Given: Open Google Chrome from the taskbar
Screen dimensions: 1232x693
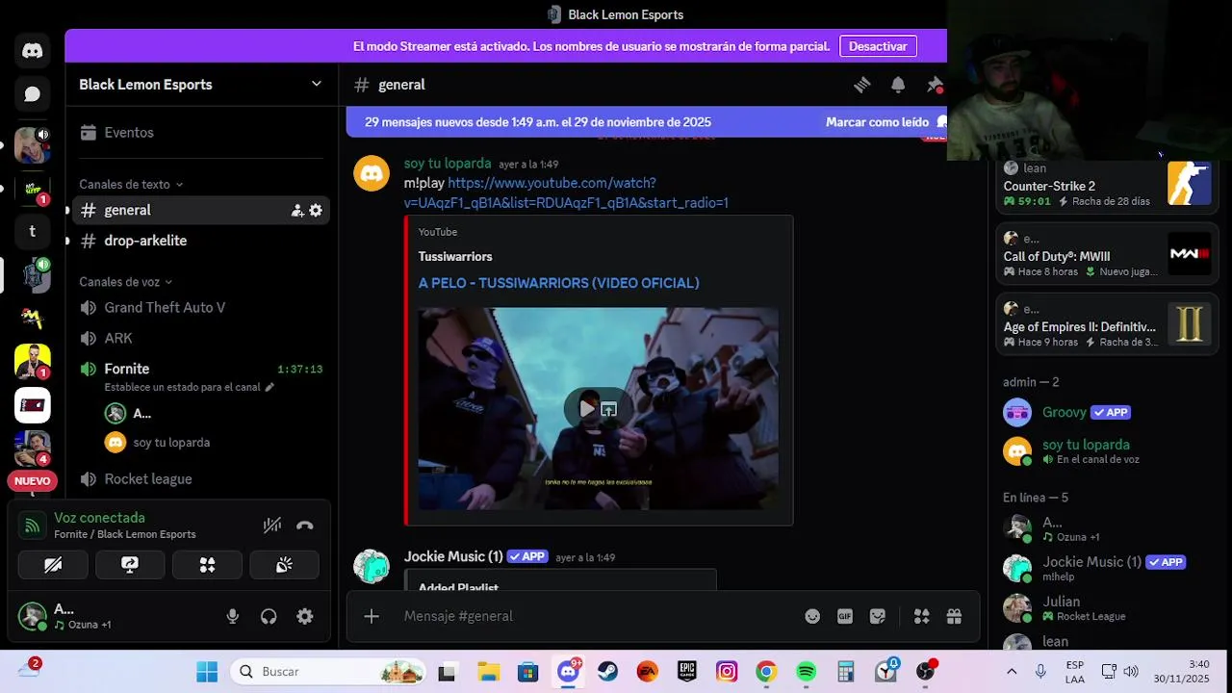Looking at the screenshot, I should pos(766,672).
